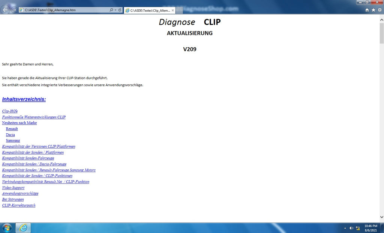Image resolution: width=384 pixels, height=233 pixels.
Task: Open the Home page icon
Action: point(367,10)
